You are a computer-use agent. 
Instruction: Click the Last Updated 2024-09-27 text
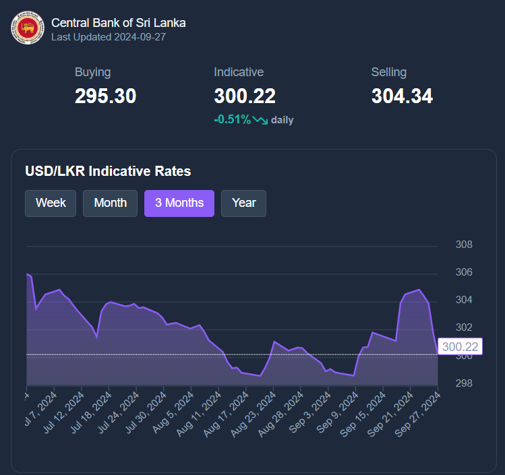click(109, 37)
